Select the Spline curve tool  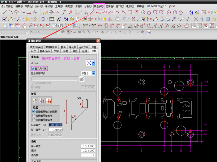point(23,12)
